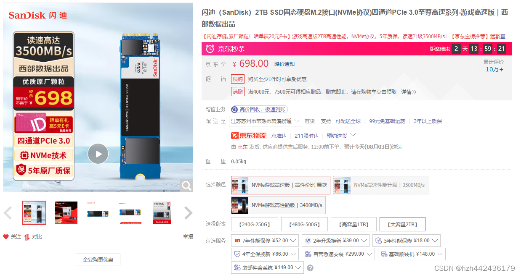Image resolution: width=521 pixels, height=275 pixels.
Task: Open delivery address 江苏苏州市常熟市碧溪街道 dropdown
Action: tap(266, 121)
